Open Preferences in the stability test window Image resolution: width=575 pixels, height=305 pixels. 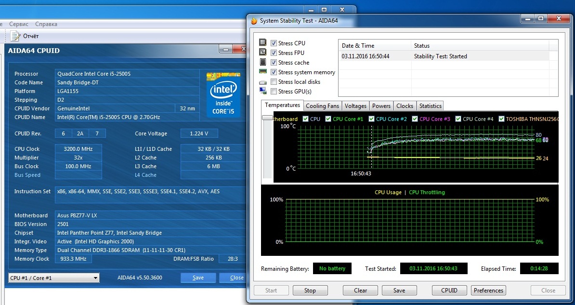click(x=488, y=291)
